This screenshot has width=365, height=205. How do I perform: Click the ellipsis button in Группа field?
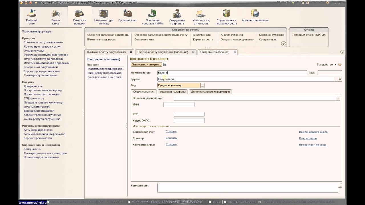coord(336,79)
